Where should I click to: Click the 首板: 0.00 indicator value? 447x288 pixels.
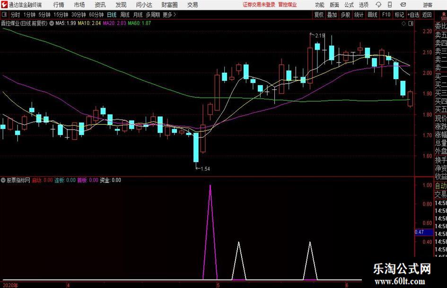pos(88,180)
